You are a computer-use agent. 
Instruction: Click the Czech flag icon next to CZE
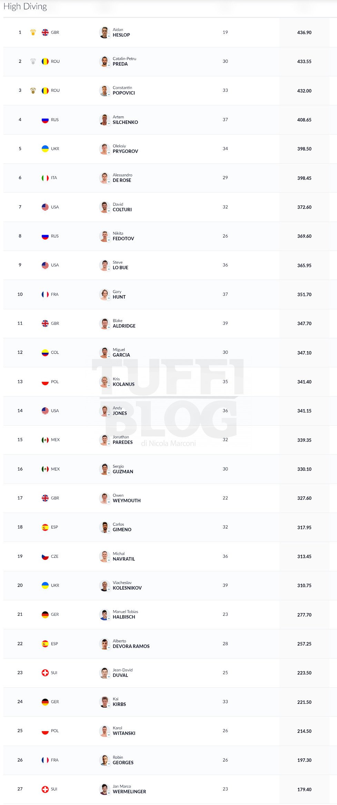click(x=45, y=556)
